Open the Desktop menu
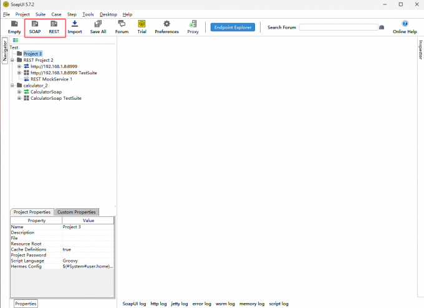The height and width of the screenshot is (308, 424). click(108, 14)
